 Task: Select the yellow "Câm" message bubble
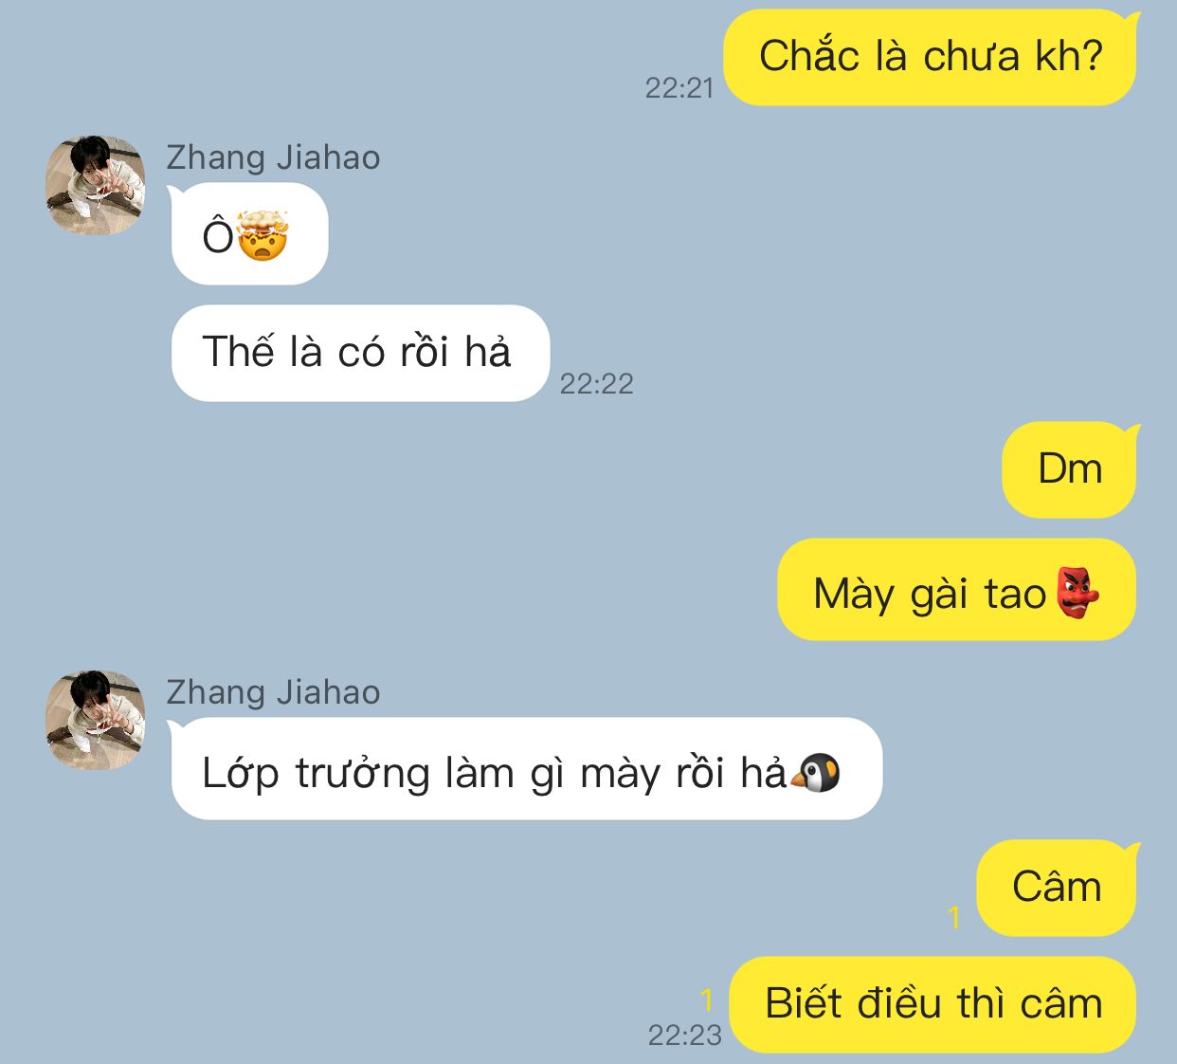[x=1057, y=888]
